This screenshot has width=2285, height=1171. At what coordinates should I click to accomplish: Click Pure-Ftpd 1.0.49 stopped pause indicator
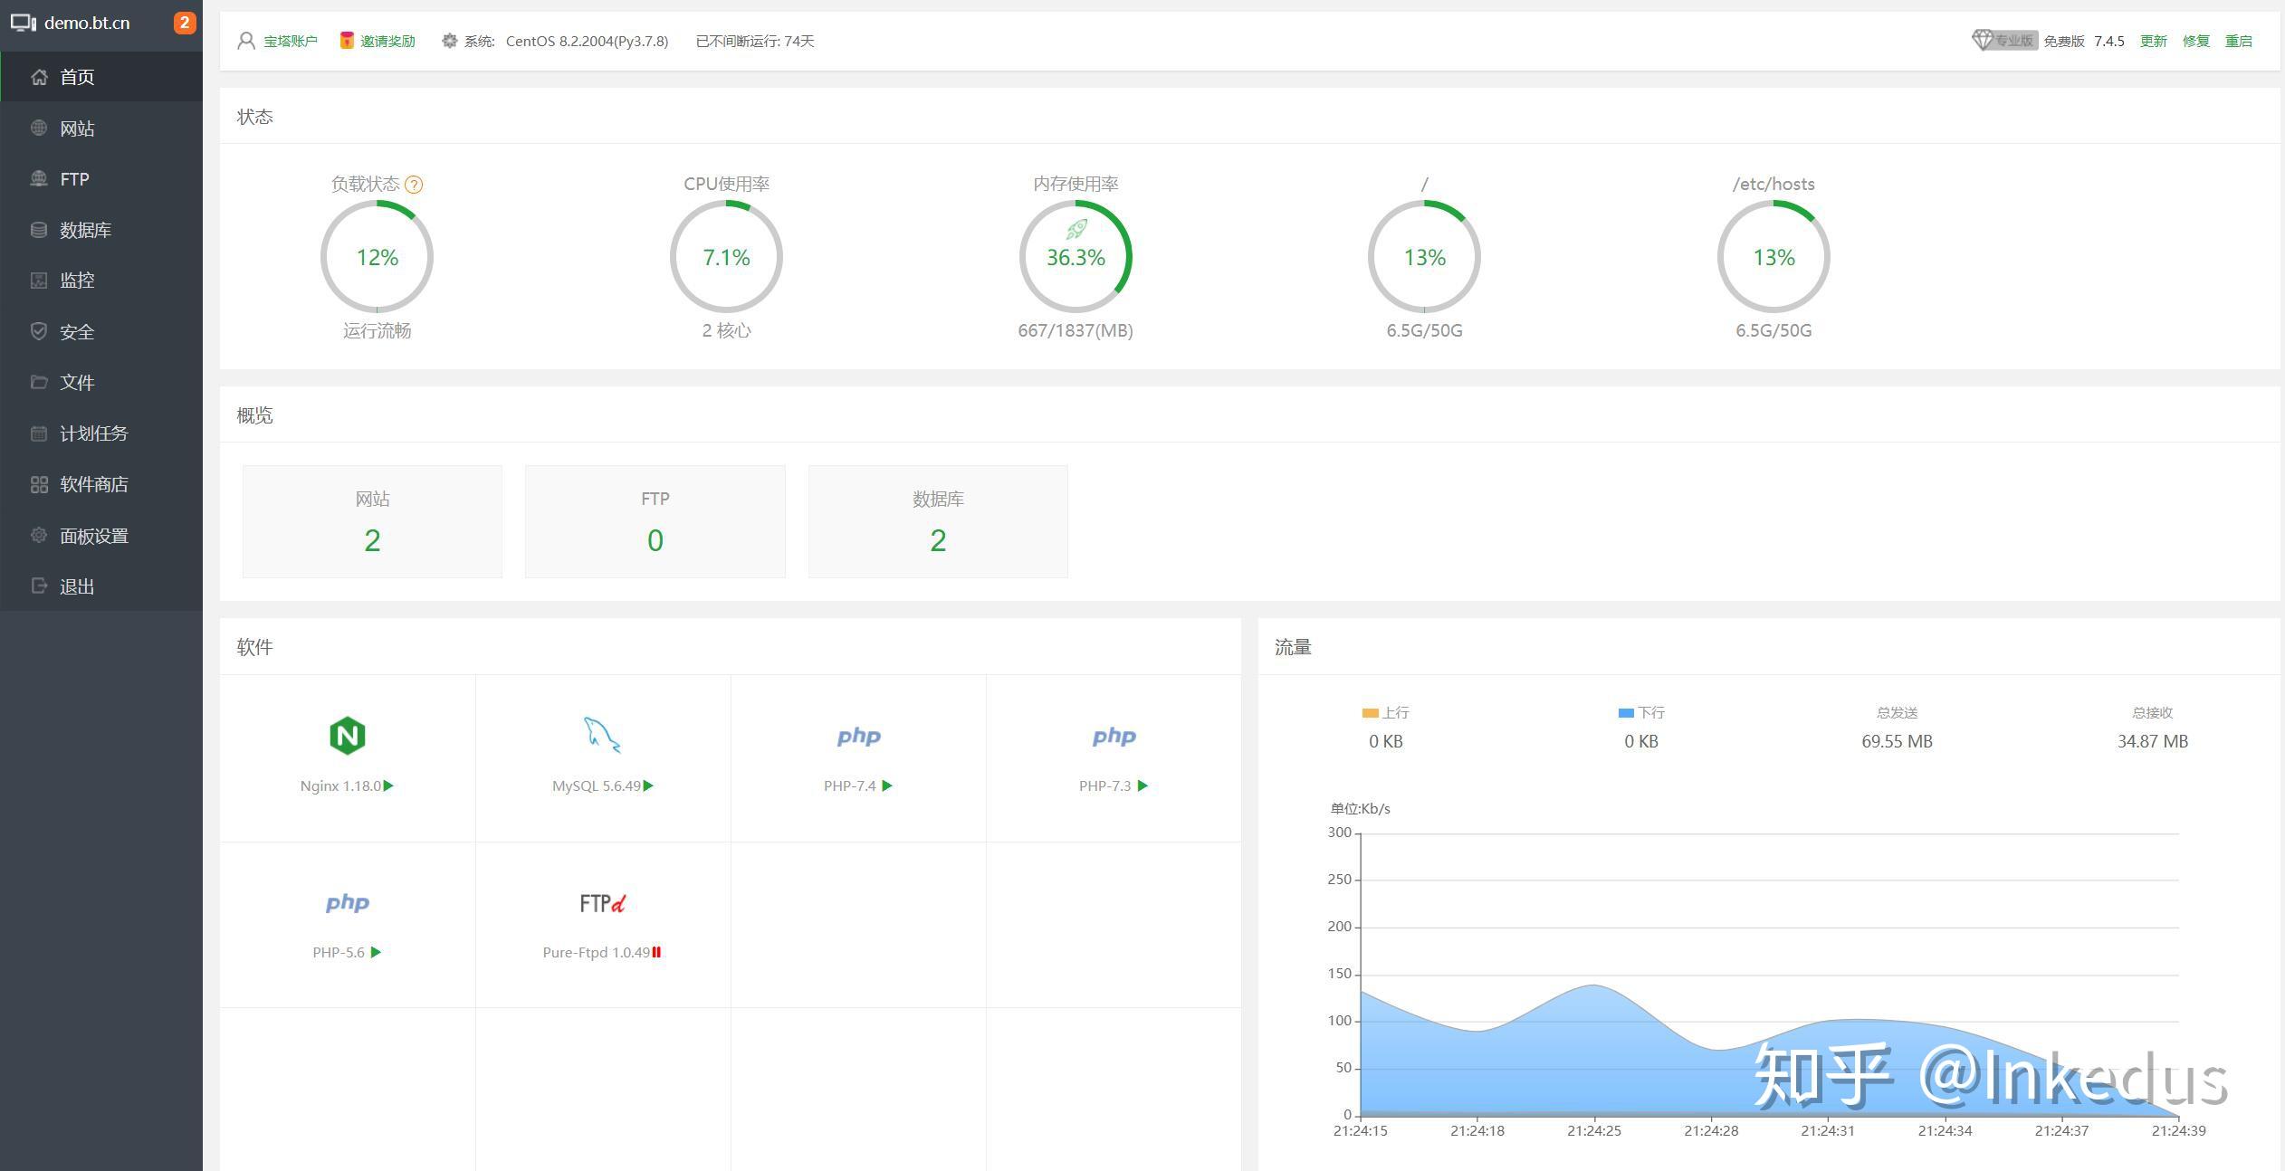tap(656, 952)
